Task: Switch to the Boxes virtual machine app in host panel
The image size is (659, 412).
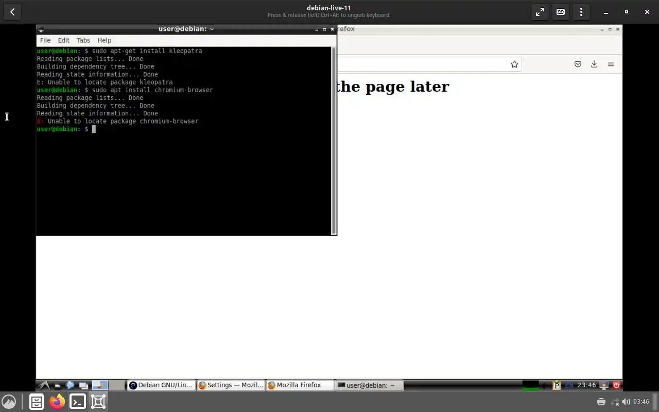Action: pyautogui.click(x=98, y=402)
